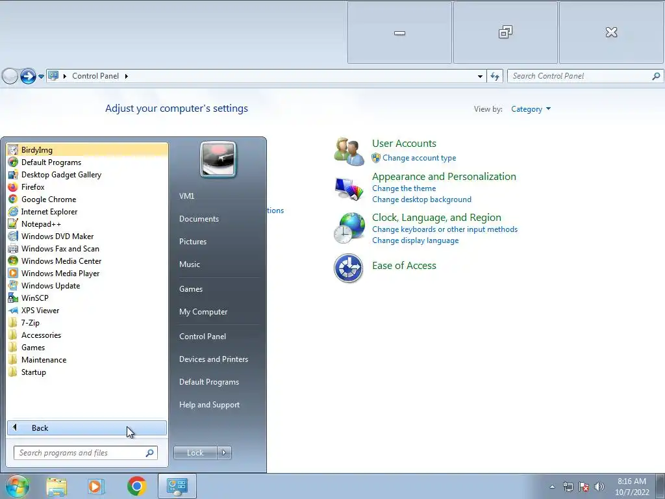Click the Clock, Language, and Region globe icon

pyautogui.click(x=349, y=228)
